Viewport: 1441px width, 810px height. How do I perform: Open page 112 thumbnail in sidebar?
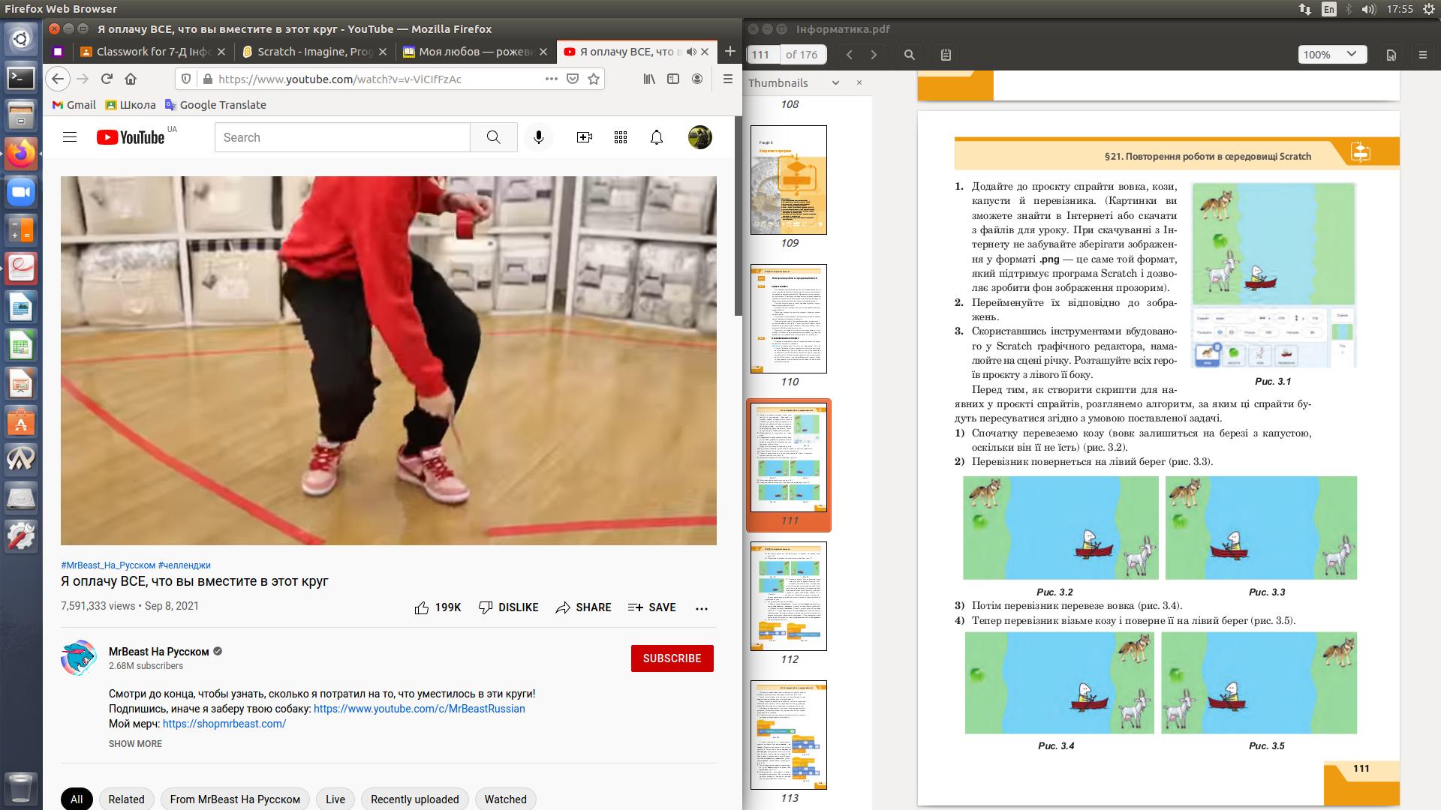click(x=789, y=596)
